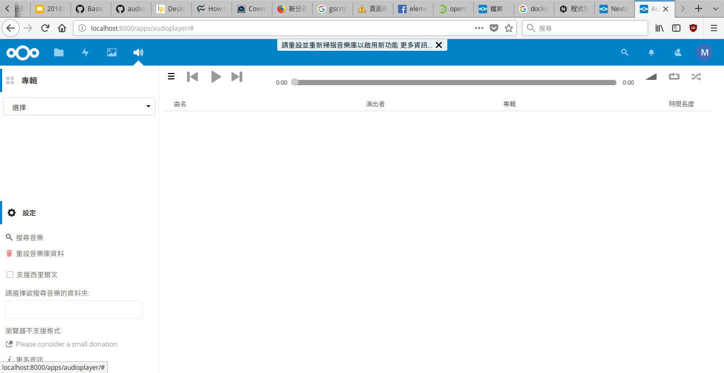Click the playback progress seek bar

[455, 83]
